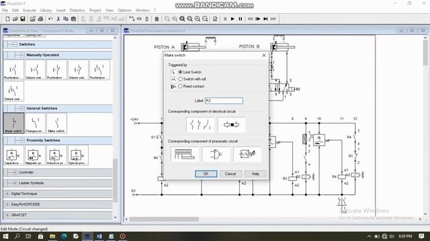Image resolution: width=430 pixels, height=241 pixels.
Task: Open File Explorer from taskbar
Action: [52, 236]
